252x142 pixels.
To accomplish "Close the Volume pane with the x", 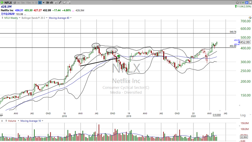I will click(2, 121).
